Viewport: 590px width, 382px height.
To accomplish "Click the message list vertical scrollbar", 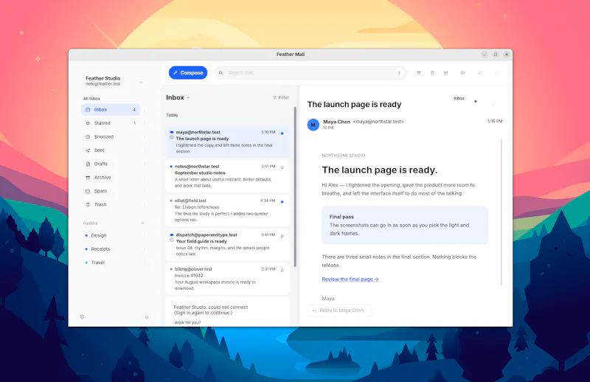I will point(295,187).
